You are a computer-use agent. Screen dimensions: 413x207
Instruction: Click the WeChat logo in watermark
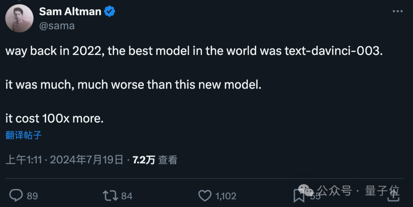click(306, 190)
